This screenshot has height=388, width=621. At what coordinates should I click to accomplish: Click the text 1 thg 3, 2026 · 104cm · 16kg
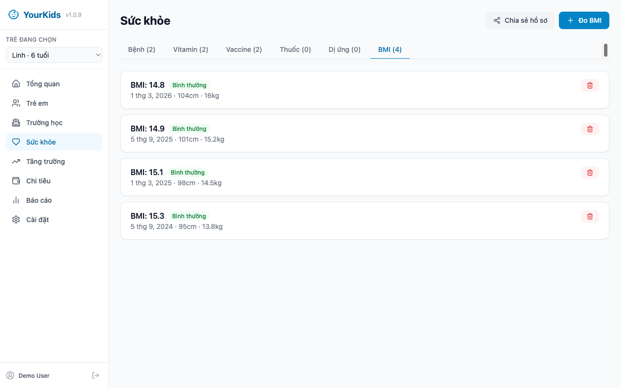(x=175, y=96)
